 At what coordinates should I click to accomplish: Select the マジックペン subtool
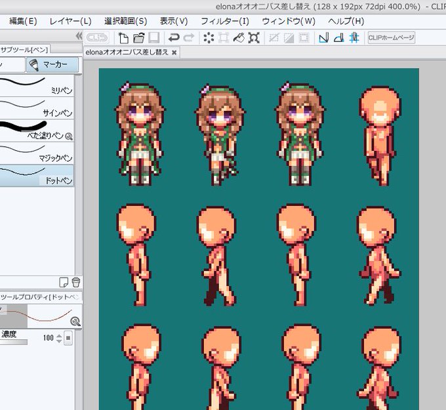[x=37, y=153]
